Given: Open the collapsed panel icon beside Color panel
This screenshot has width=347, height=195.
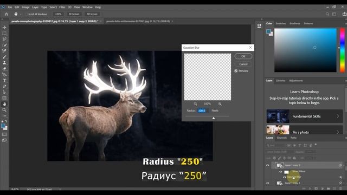Looking at the screenshot, I should click(259, 25).
